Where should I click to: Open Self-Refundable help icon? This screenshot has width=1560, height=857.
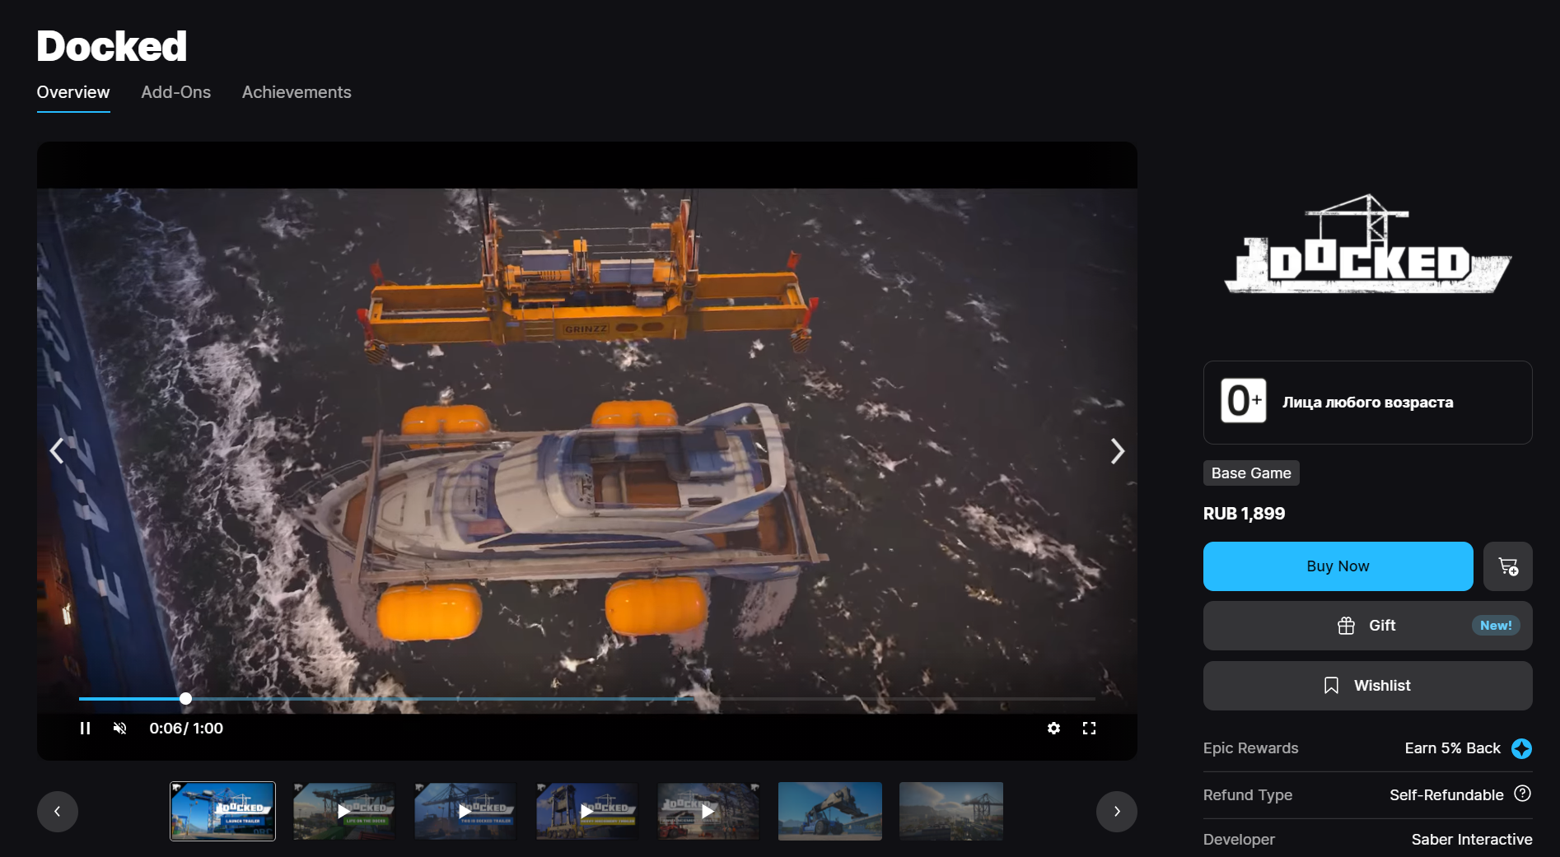click(1523, 794)
